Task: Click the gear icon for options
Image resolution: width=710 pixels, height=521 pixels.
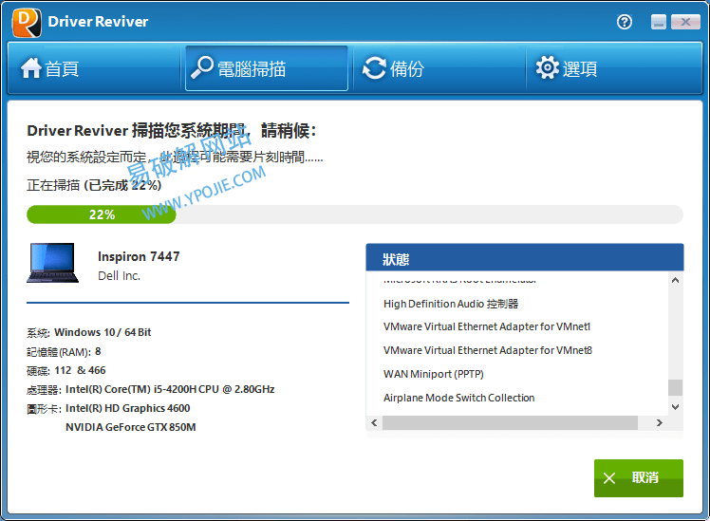Action: click(x=548, y=68)
